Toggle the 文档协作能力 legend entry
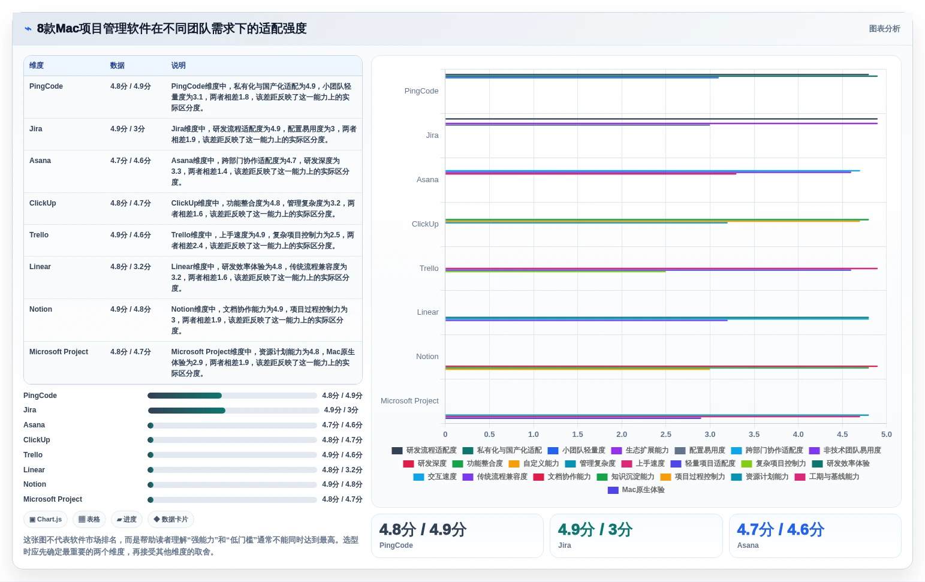The width and height of the screenshot is (925, 582). (562, 477)
